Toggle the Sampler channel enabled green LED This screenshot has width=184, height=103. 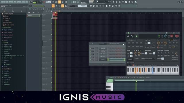[159, 36]
